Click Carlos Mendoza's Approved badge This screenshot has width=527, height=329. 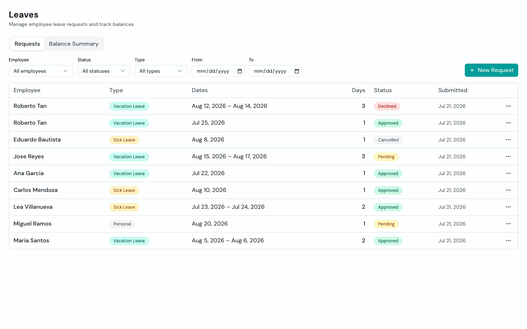pos(388,190)
